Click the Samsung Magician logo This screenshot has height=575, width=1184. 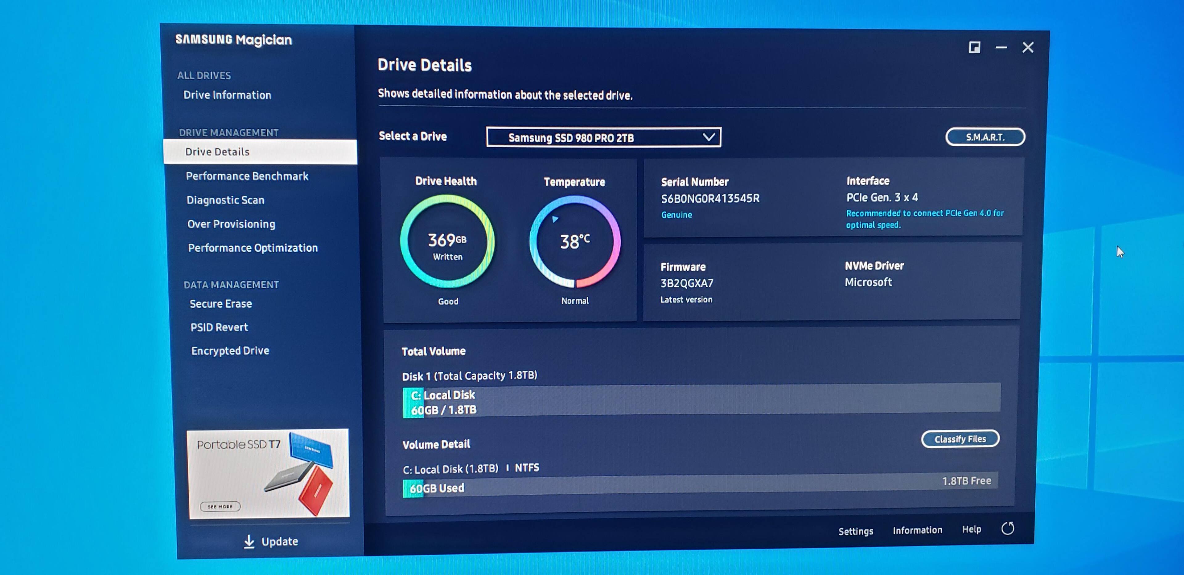[233, 40]
